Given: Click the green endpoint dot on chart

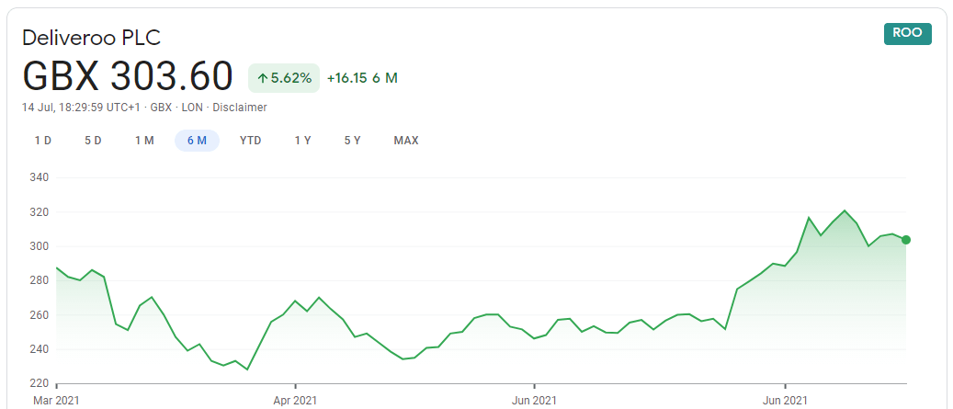Looking at the screenshot, I should [x=905, y=240].
